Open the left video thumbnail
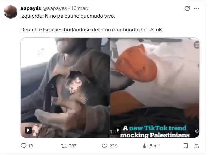211x155 pixels. [65, 88]
